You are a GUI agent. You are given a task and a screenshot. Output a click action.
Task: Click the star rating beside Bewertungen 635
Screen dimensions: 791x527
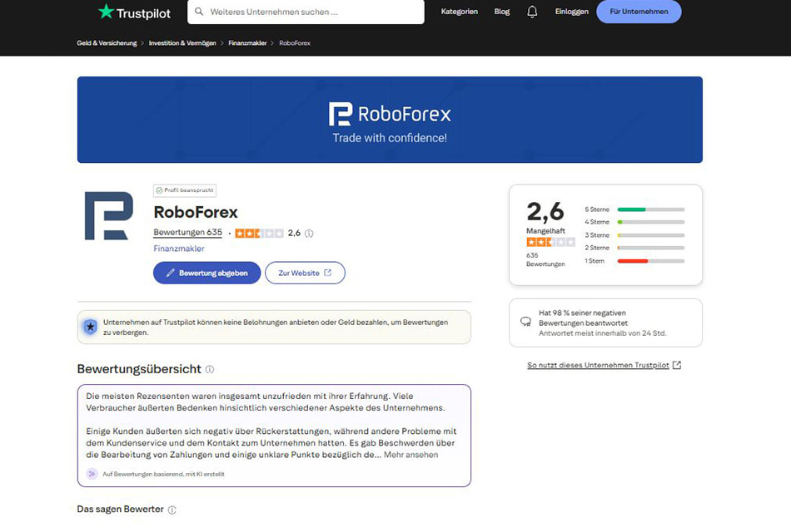[259, 234]
